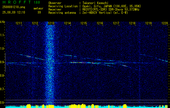Click time marker 1217

(x=116, y=23)
